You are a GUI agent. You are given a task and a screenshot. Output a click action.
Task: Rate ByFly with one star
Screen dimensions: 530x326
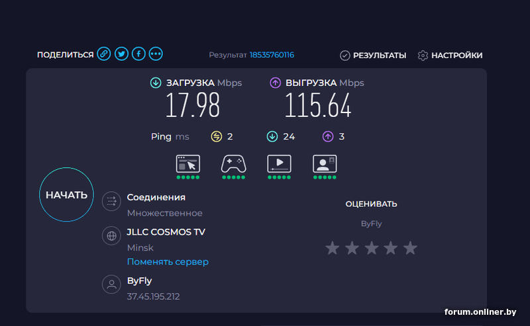(x=333, y=248)
